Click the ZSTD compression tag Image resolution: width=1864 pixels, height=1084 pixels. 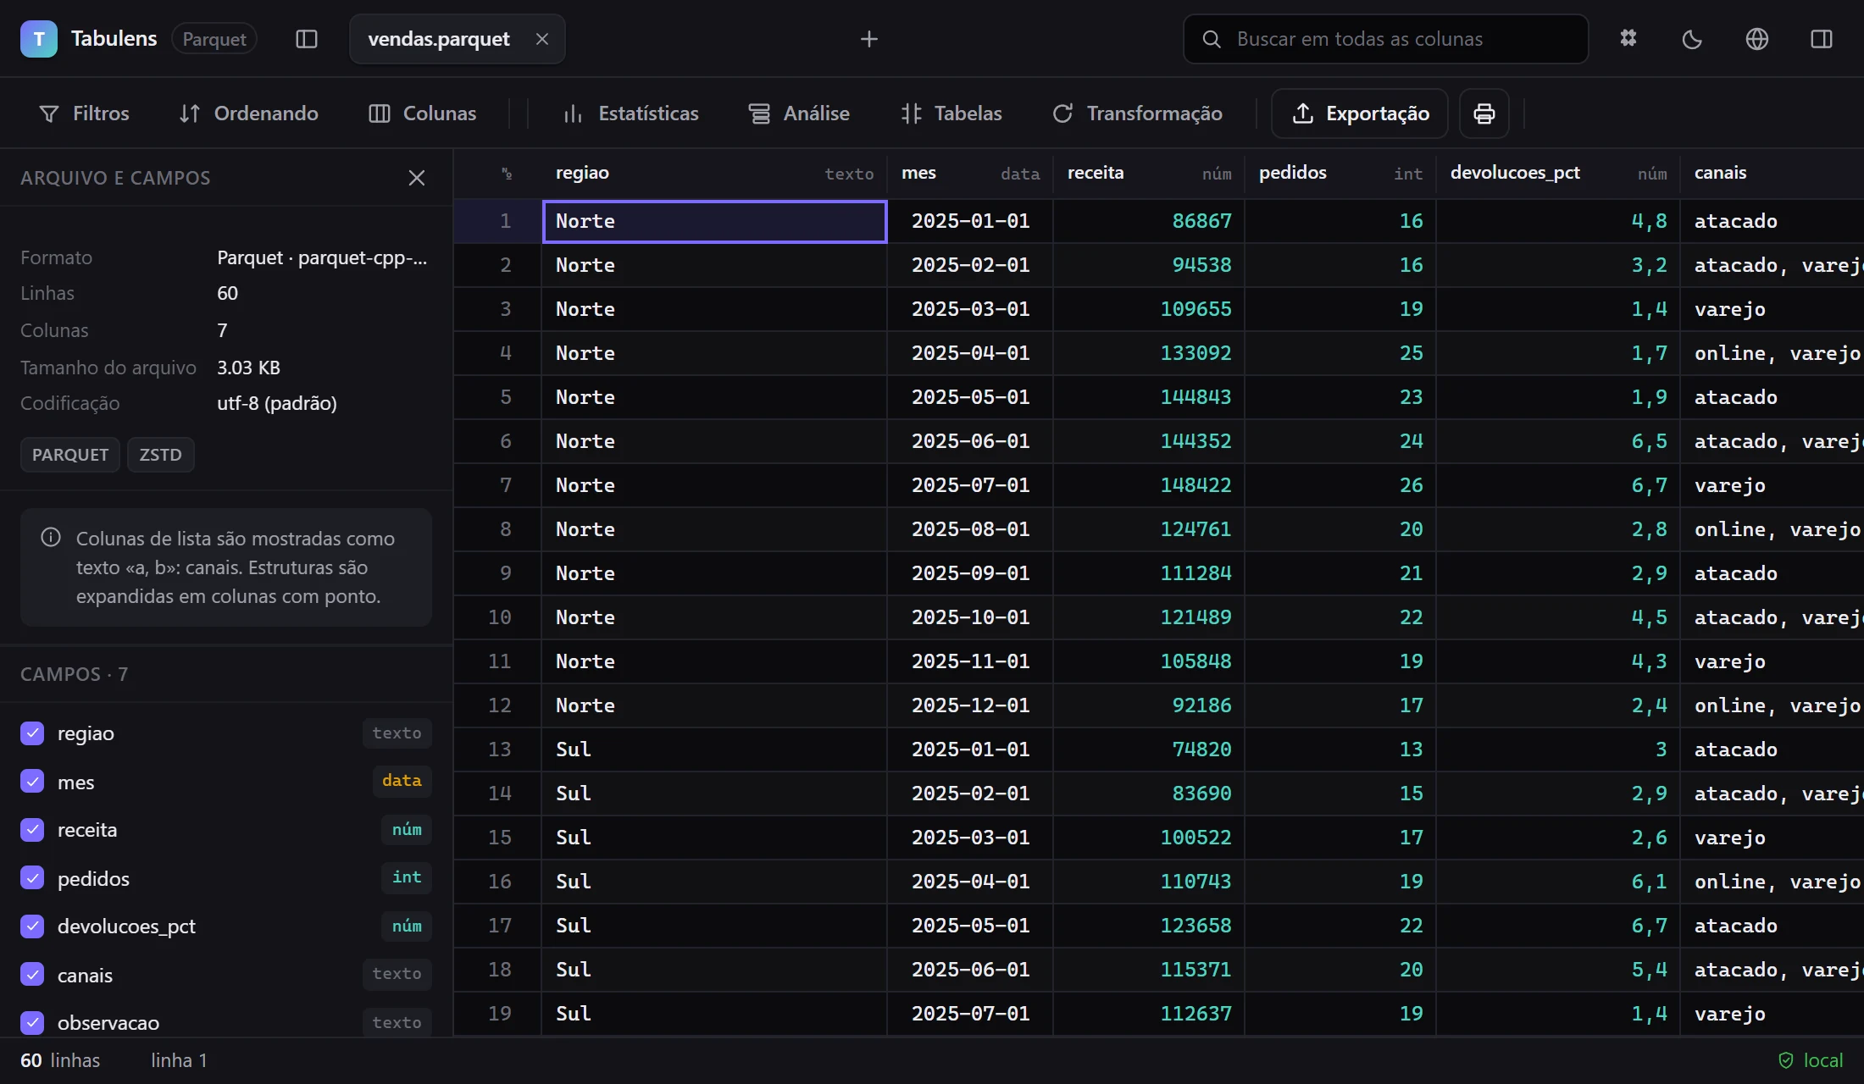click(161, 455)
